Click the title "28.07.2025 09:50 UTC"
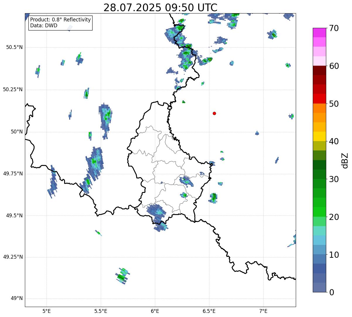352x317 pixels. tap(160, 8)
